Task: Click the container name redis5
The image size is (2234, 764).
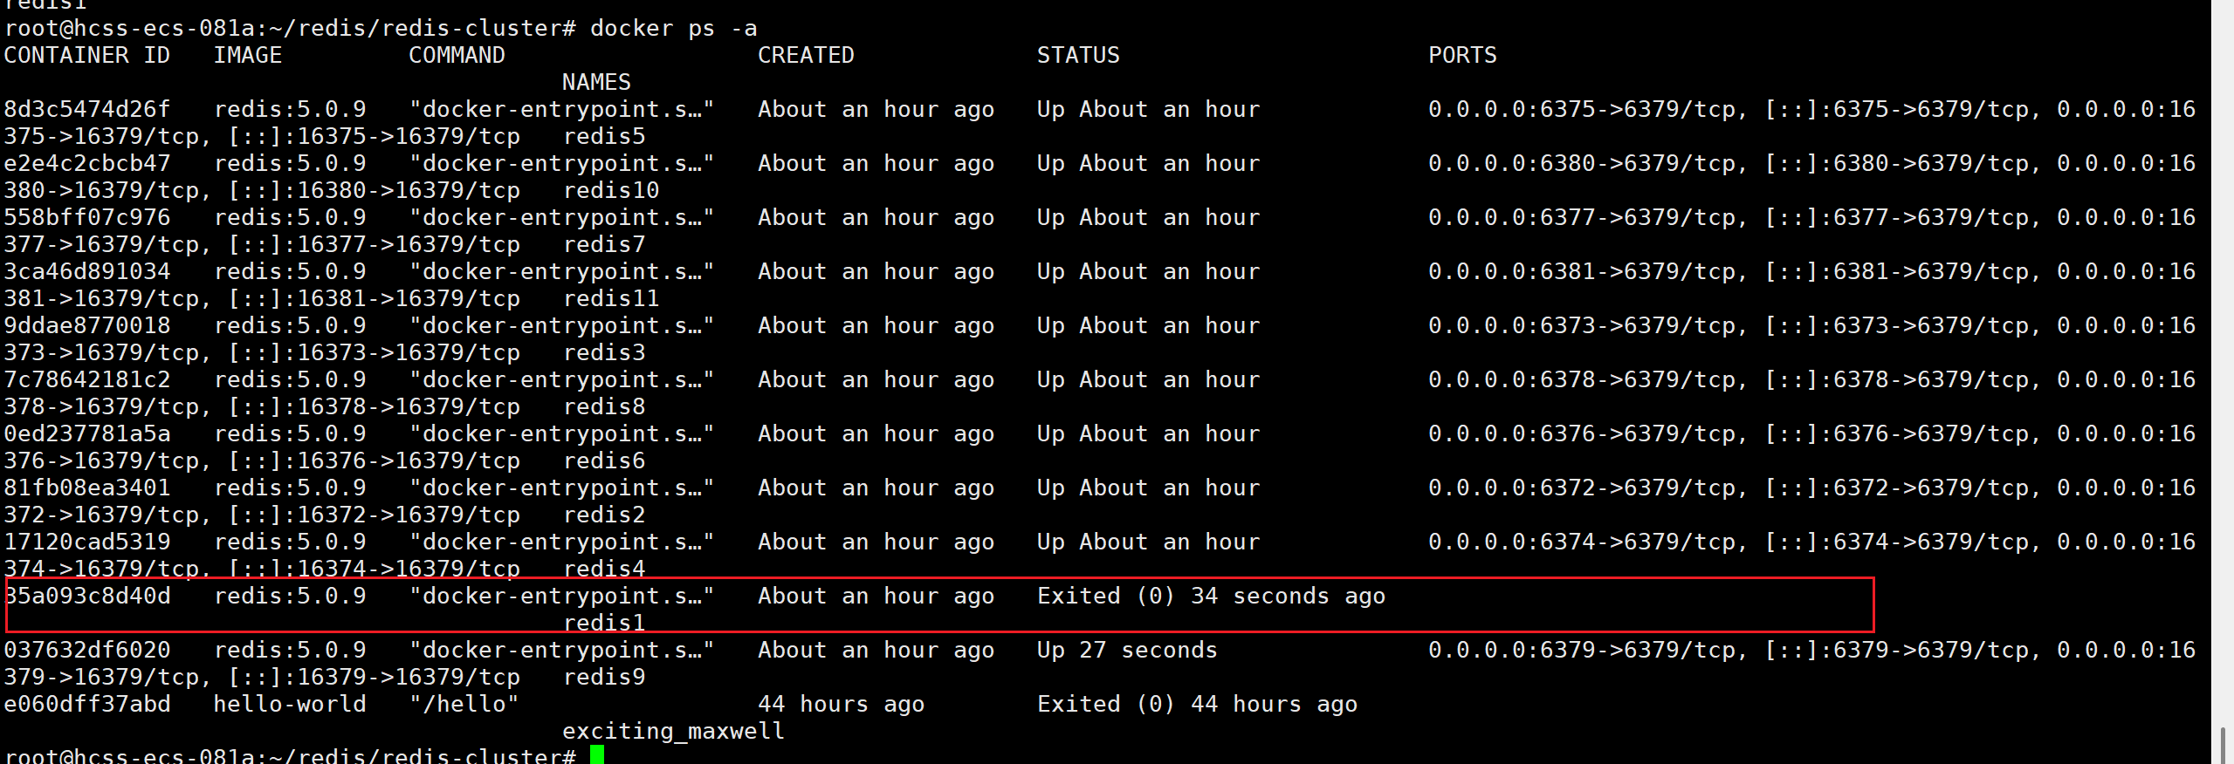Action: 604,137
